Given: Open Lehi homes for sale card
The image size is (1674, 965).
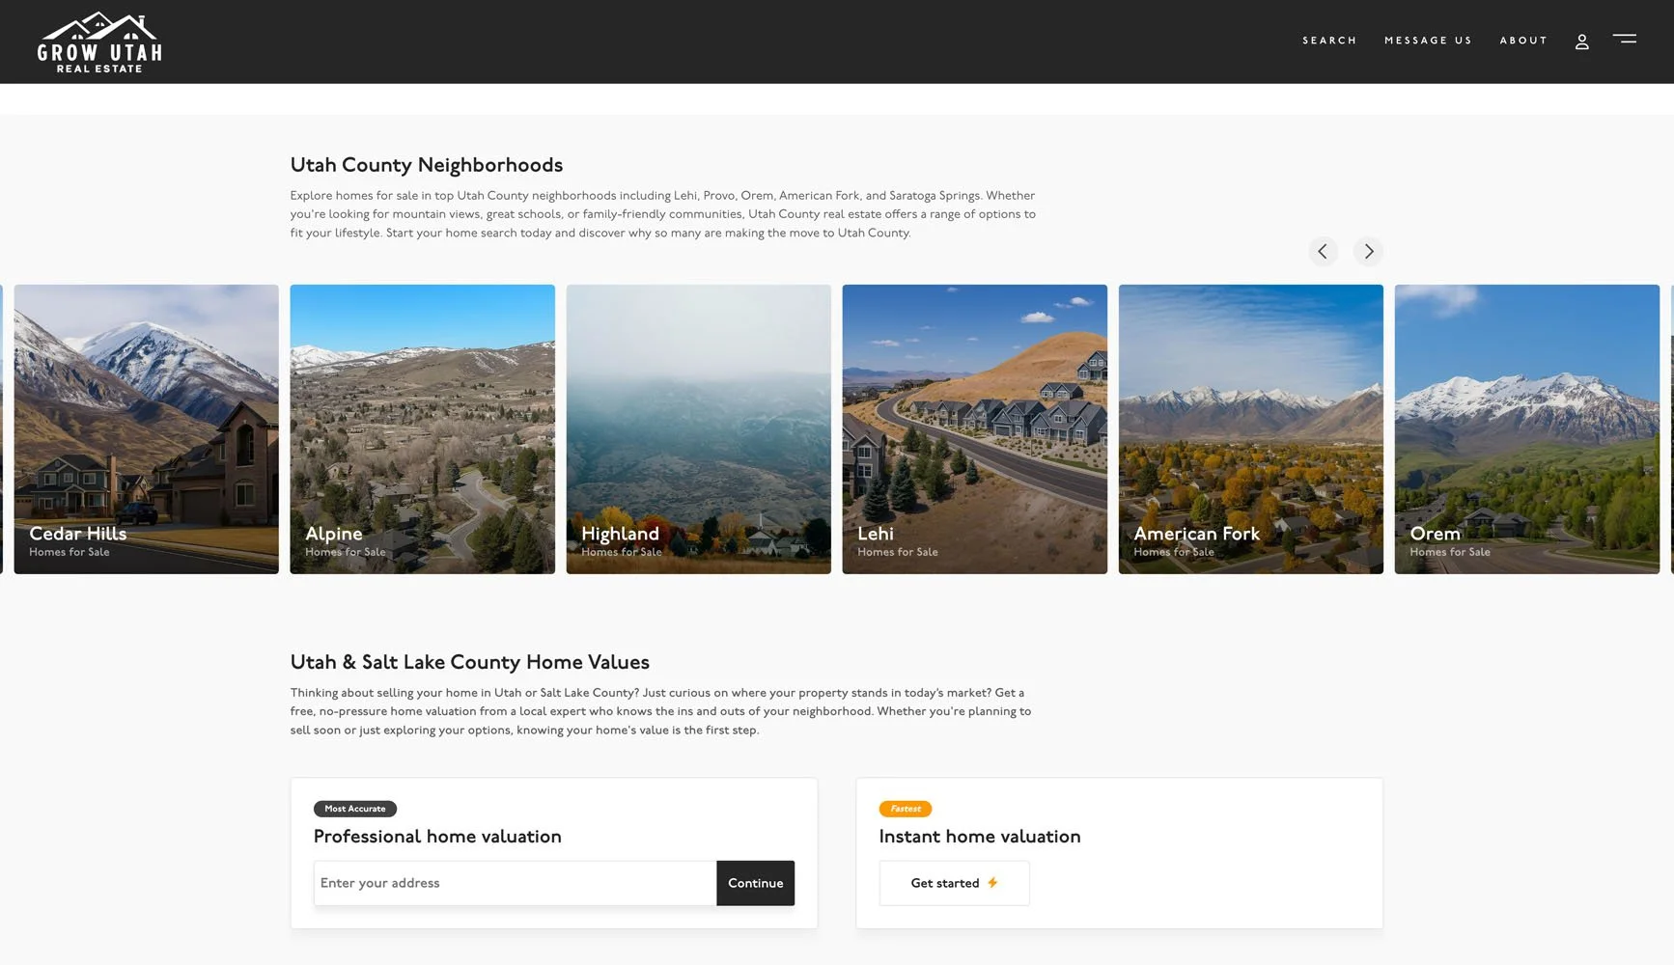Looking at the screenshot, I should tap(975, 429).
